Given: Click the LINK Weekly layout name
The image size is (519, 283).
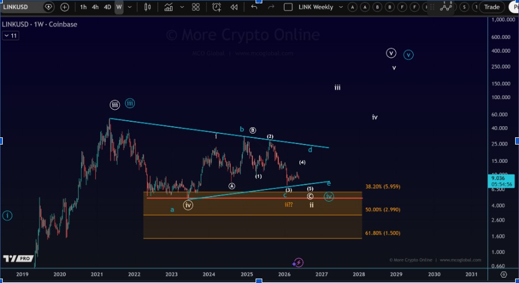Looking at the screenshot, I should [316, 7].
